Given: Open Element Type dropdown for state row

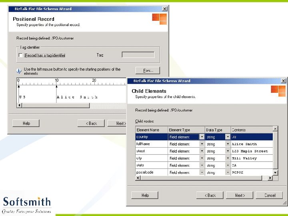Looking at the screenshot, I should coord(202,165).
